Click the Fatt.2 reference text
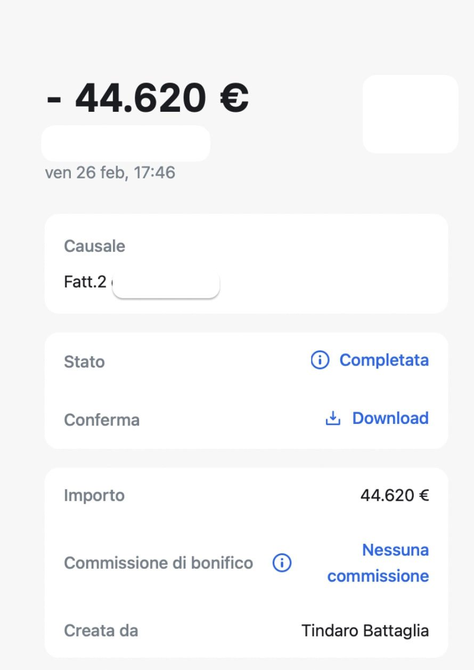Viewport: 474px width, 670px height. pyautogui.click(x=85, y=282)
